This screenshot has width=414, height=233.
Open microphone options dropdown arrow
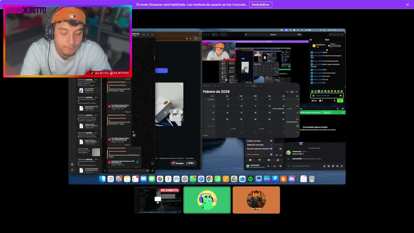pyautogui.click(x=271, y=166)
